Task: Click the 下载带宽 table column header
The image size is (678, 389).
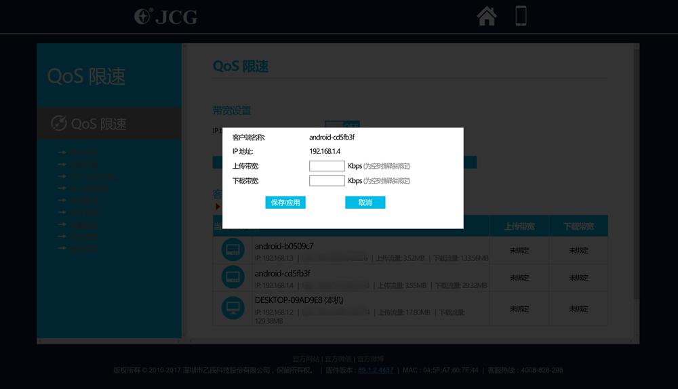Action: pos(578,226)
